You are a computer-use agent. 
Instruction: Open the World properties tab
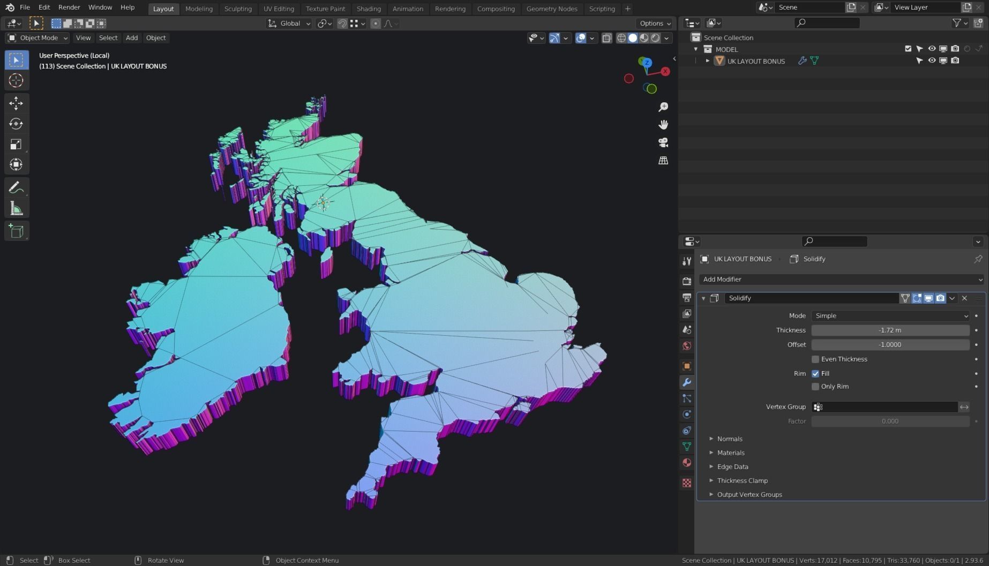point(687,345)
